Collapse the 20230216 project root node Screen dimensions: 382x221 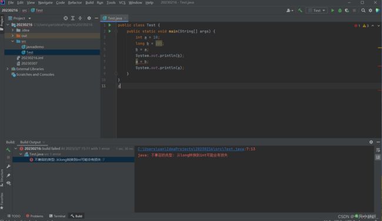click(x=8, y=25)
